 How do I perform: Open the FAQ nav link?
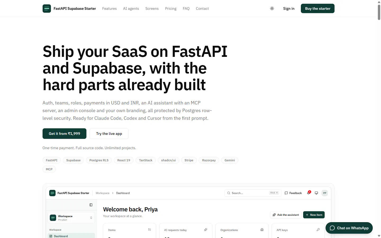(186, 8)
